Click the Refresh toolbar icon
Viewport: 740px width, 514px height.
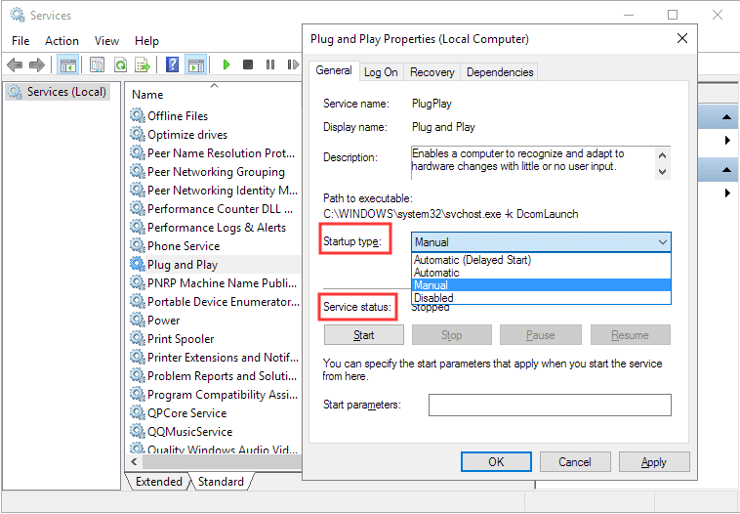(x=120, y=65)
